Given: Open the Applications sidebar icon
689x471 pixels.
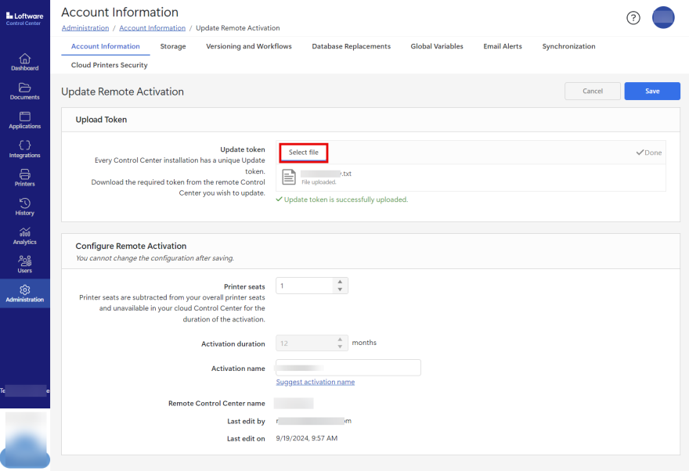Looking at the screenshot, I should [x=24, y=120].
